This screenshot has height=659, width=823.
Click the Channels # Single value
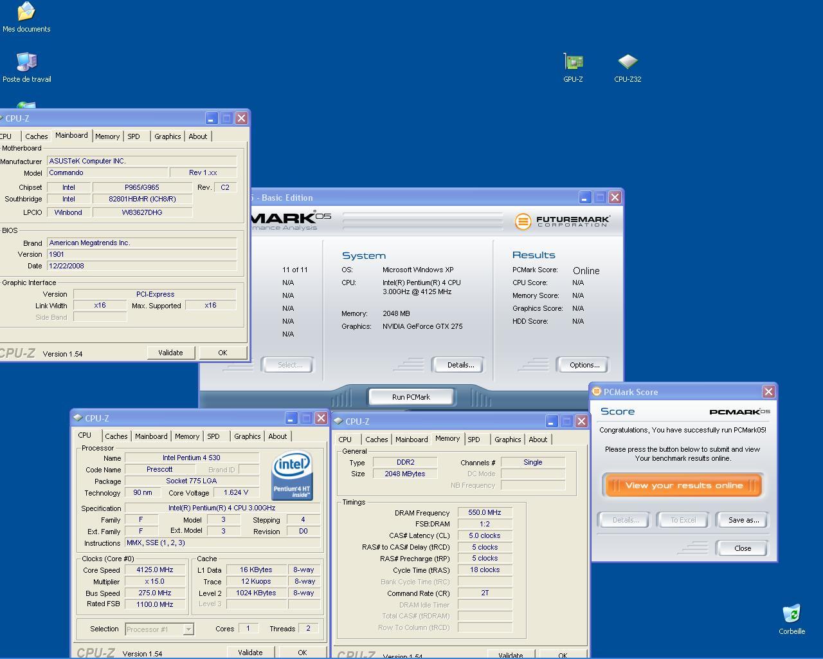(x=533, y=463)
